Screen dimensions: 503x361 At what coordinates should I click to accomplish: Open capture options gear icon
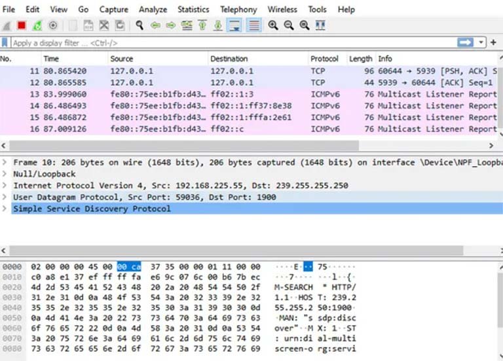pos(53,26)
